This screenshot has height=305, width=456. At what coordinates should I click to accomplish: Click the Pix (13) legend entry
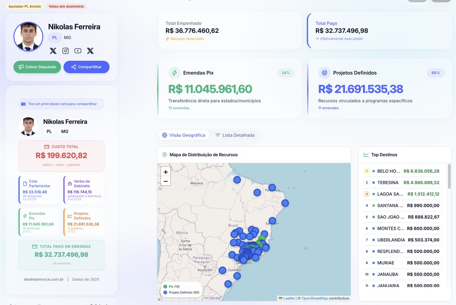(x=171, y=286)
